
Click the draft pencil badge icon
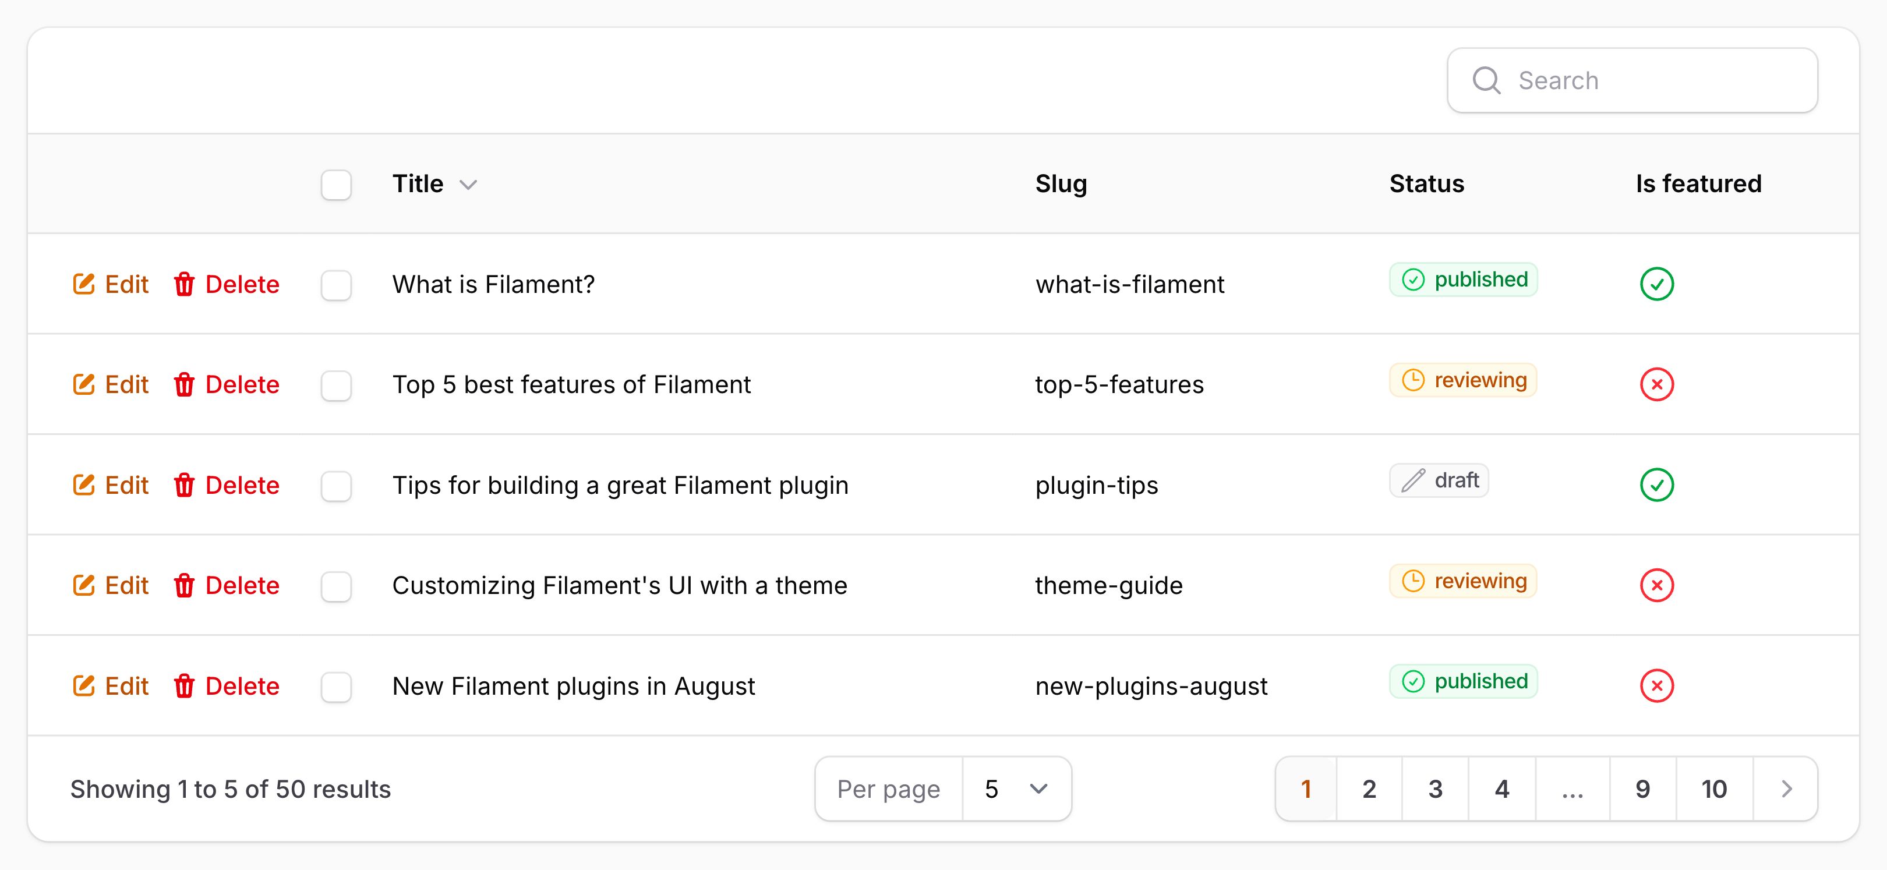point(1413,480)
